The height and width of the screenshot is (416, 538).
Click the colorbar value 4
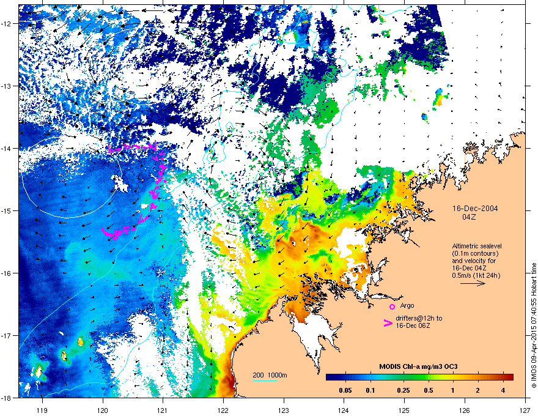(503, 390)
